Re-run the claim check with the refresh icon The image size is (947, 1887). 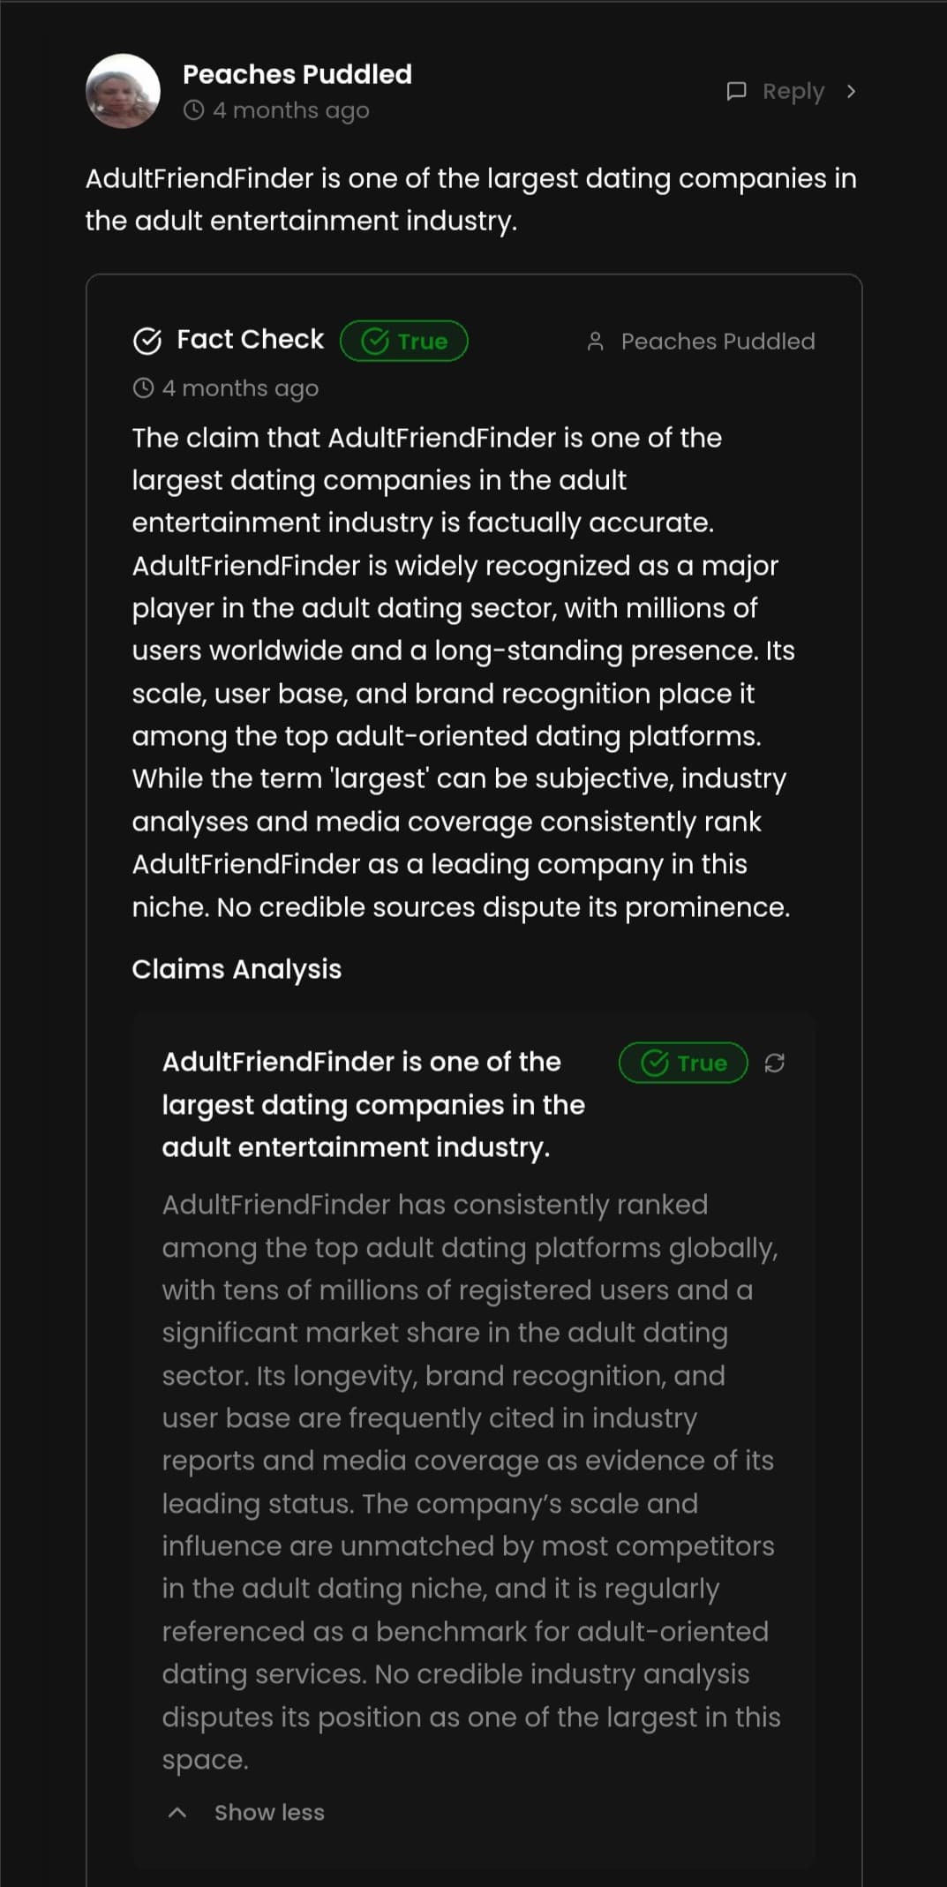774,1063
